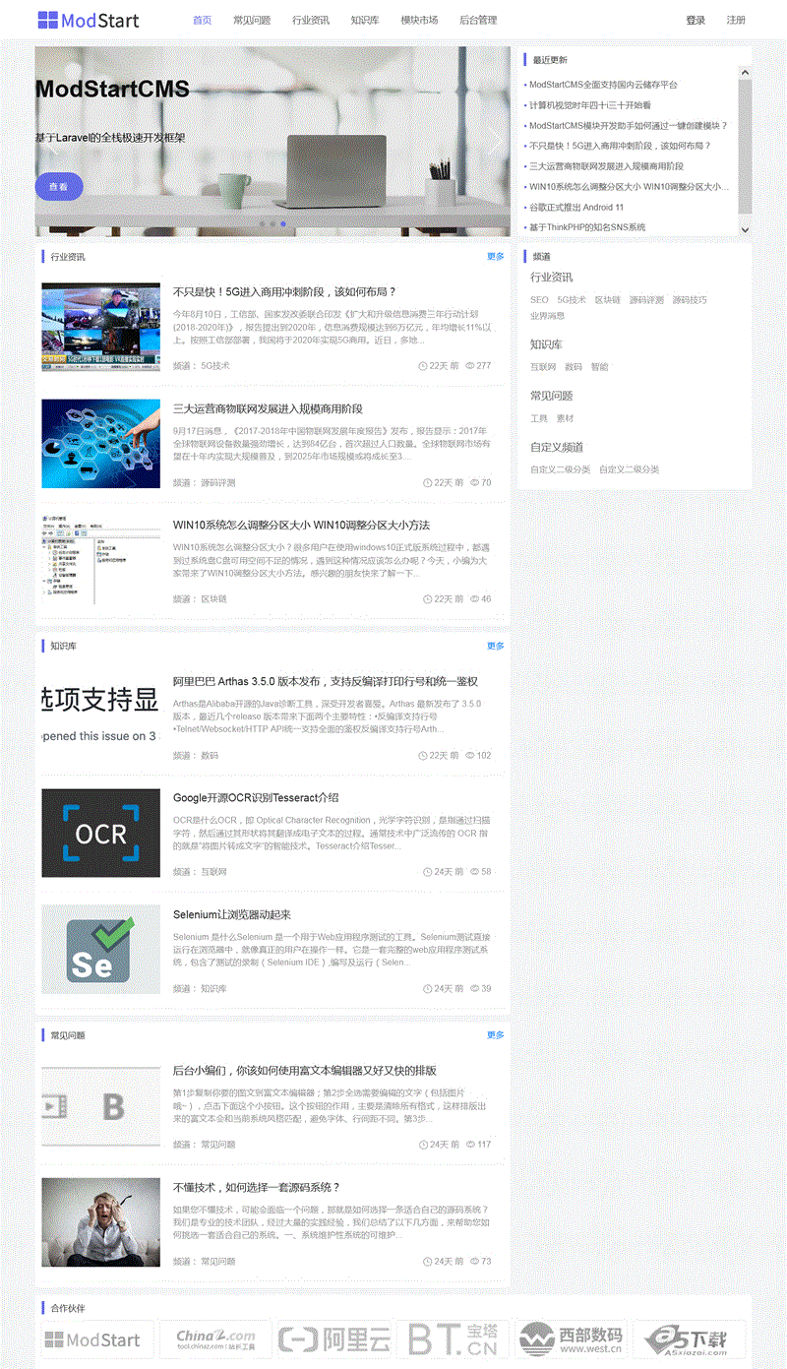
Task: Show 更多 in the 常见问题 section
Action: click(x=495, y=1035)
